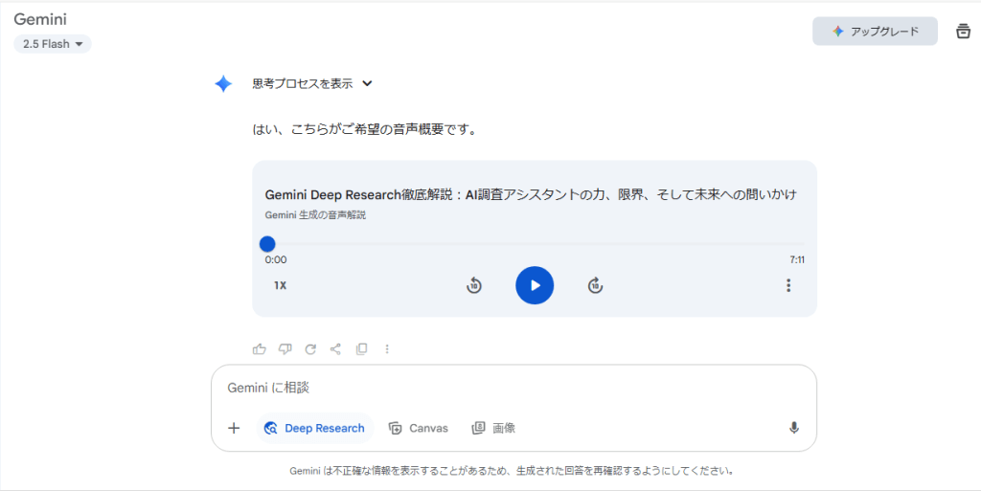Click the plus add-file icon
This screenshot has height=491, width=981.
click(x=234, y=428)
